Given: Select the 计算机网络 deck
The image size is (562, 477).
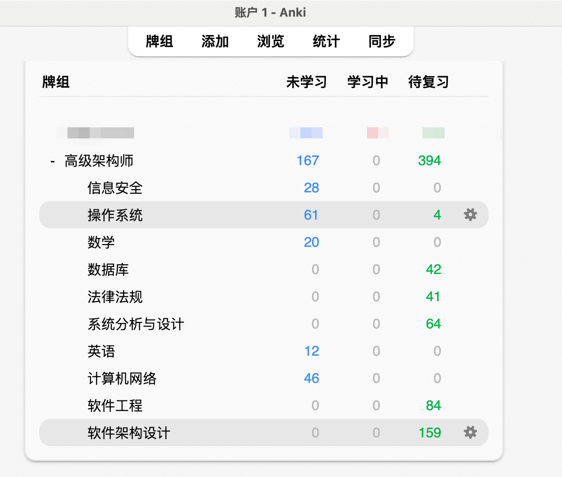Looking at the screenshot, I should [122, 378].
